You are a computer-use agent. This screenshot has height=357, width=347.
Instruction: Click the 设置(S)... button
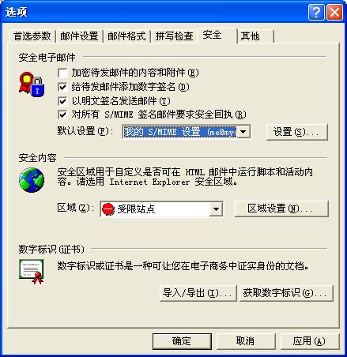[x=297, y=132]
